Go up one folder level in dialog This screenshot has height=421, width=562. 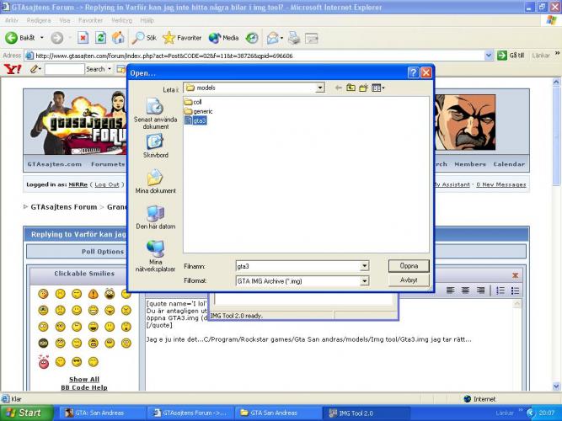pyautogui.click(x=351, y=88)
